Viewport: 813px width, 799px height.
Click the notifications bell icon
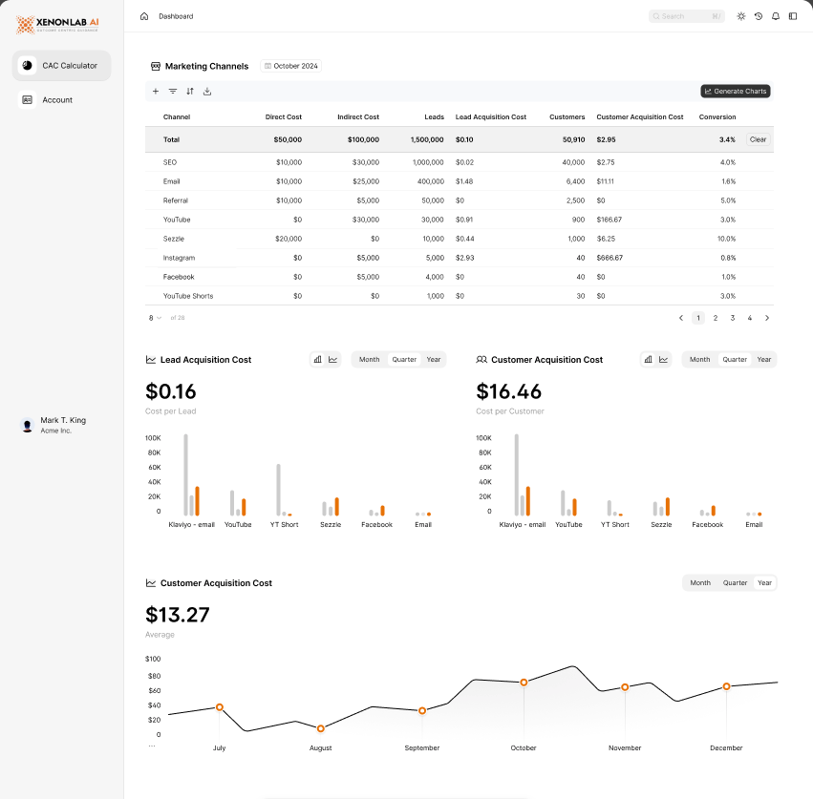click(775, 16)
